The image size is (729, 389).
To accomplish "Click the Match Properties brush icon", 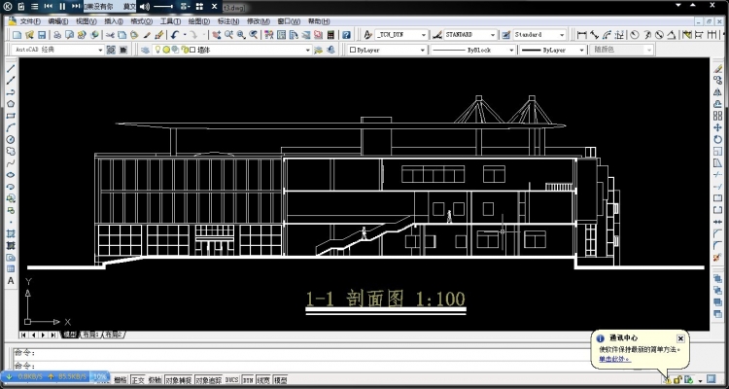I will (159, 35).
